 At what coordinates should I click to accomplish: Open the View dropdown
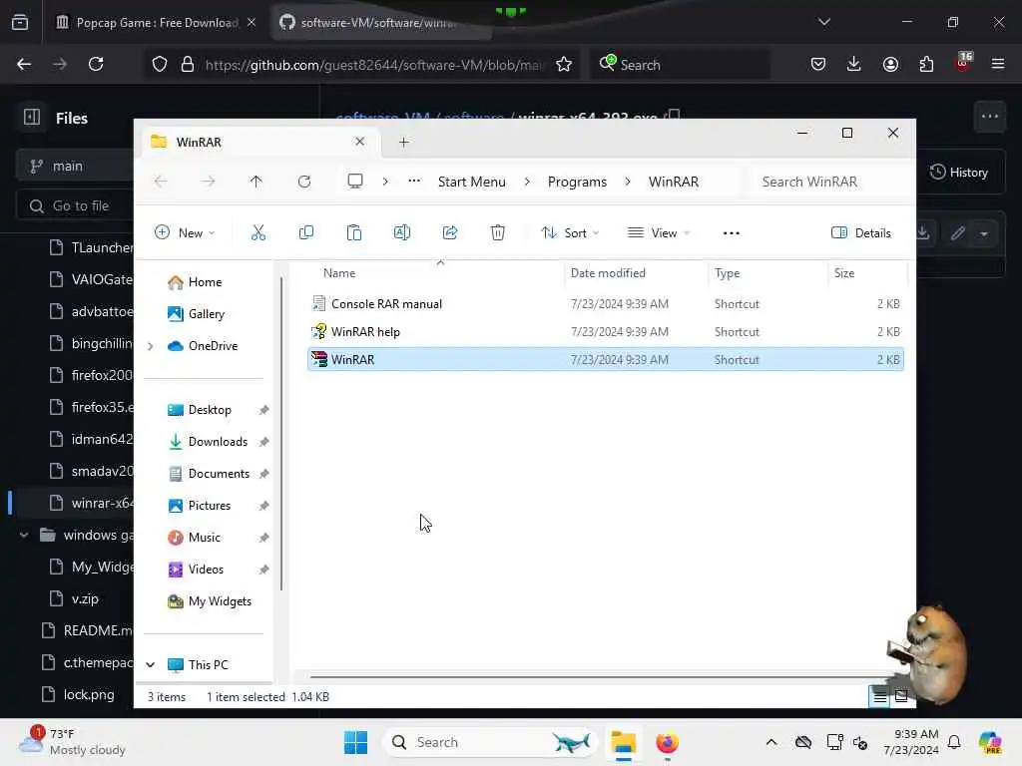(x=659, y=232)
